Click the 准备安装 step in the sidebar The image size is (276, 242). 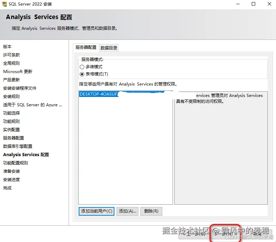12,171
